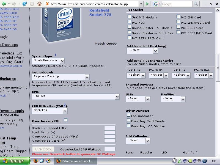Open the CPU Utilization (TDP) dropdown

click(50, 111)
